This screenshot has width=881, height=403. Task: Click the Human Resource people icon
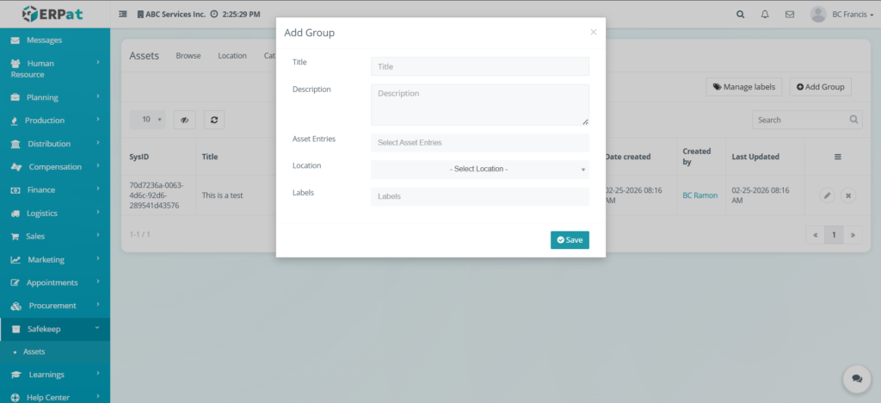(15, 64)
